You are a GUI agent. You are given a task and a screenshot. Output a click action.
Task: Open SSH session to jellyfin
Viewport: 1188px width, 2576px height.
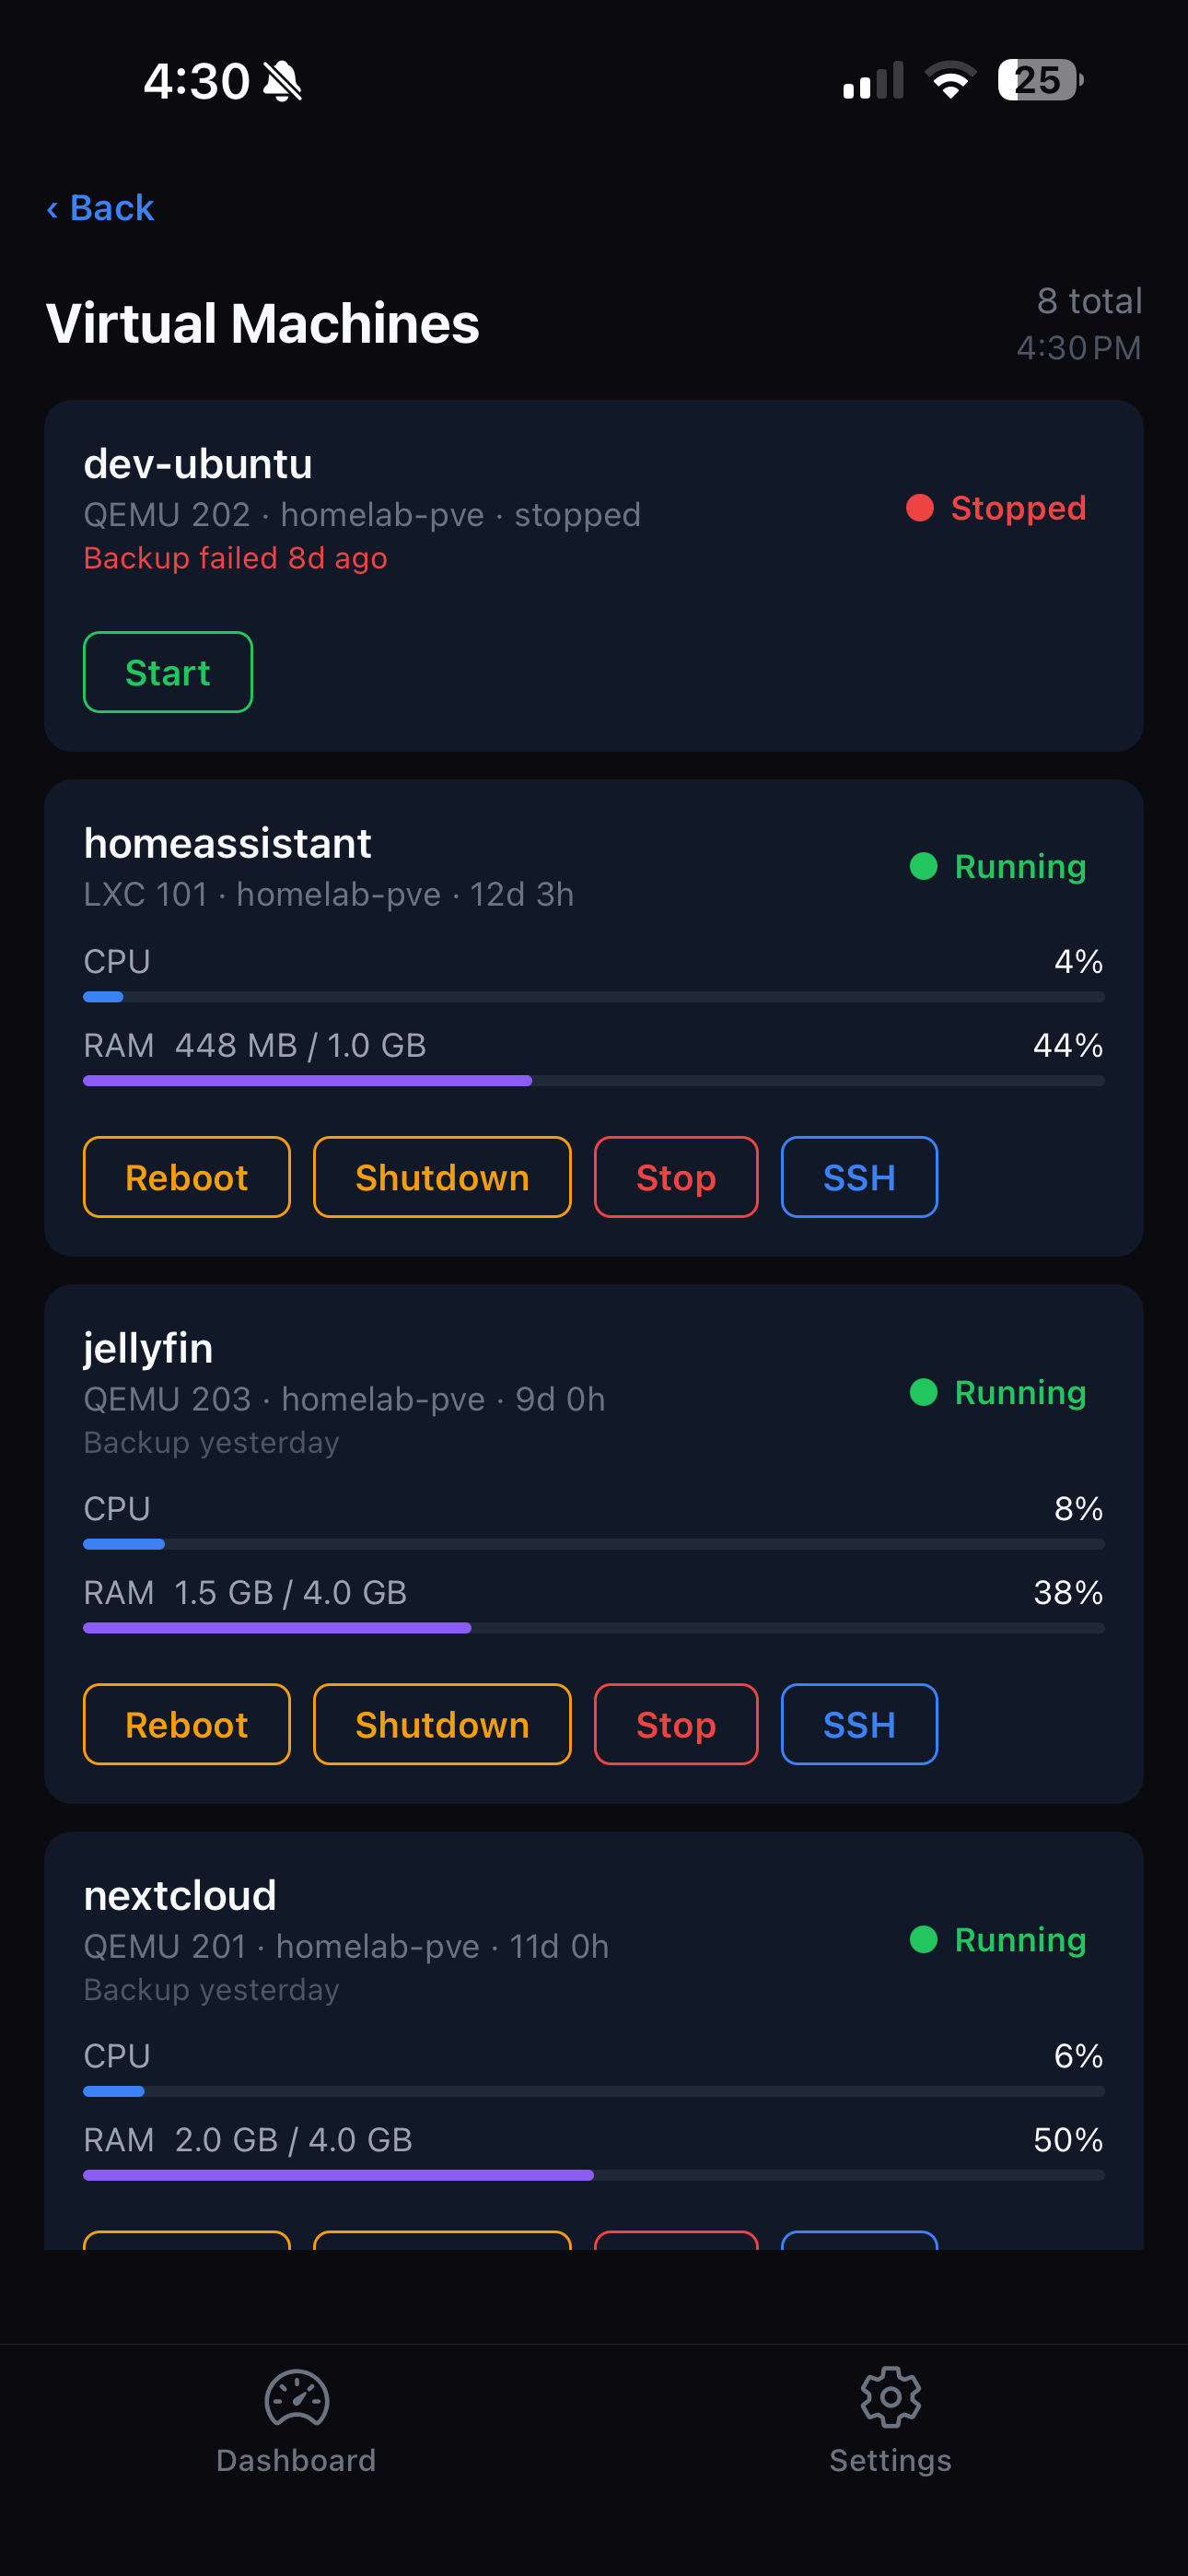(x=859, y=1724)
